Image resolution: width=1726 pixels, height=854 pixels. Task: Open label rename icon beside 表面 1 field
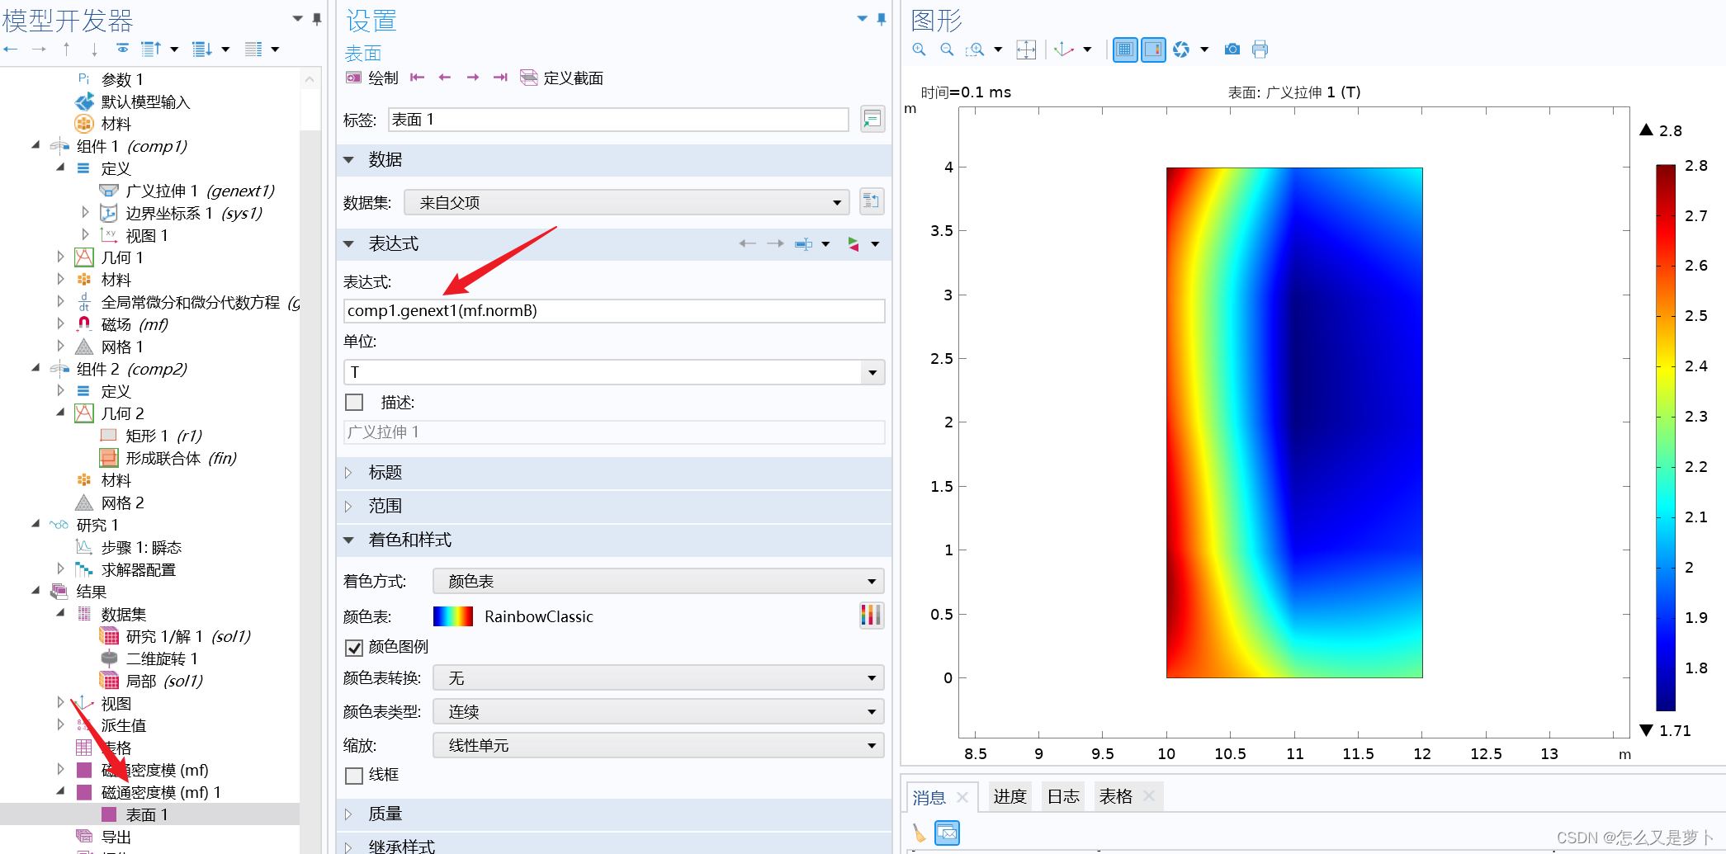tap(872, 120)
